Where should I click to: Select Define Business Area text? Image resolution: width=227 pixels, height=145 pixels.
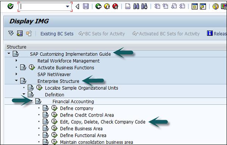pyautogui.click(x=81, y=129)
